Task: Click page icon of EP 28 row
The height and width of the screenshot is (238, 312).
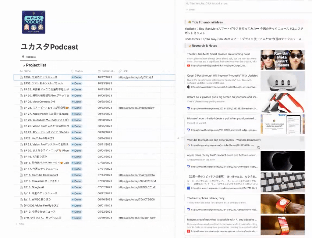Action: (21, 108)
